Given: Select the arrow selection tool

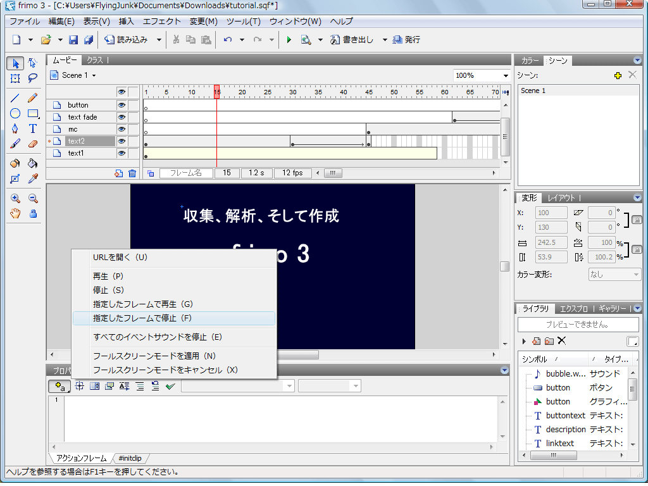Looking at the screenshot, I should click(x=15, y=64).
